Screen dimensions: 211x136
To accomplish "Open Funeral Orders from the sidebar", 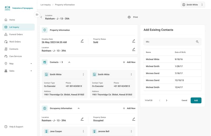I will pyautogui.click(x=16, y=35).
